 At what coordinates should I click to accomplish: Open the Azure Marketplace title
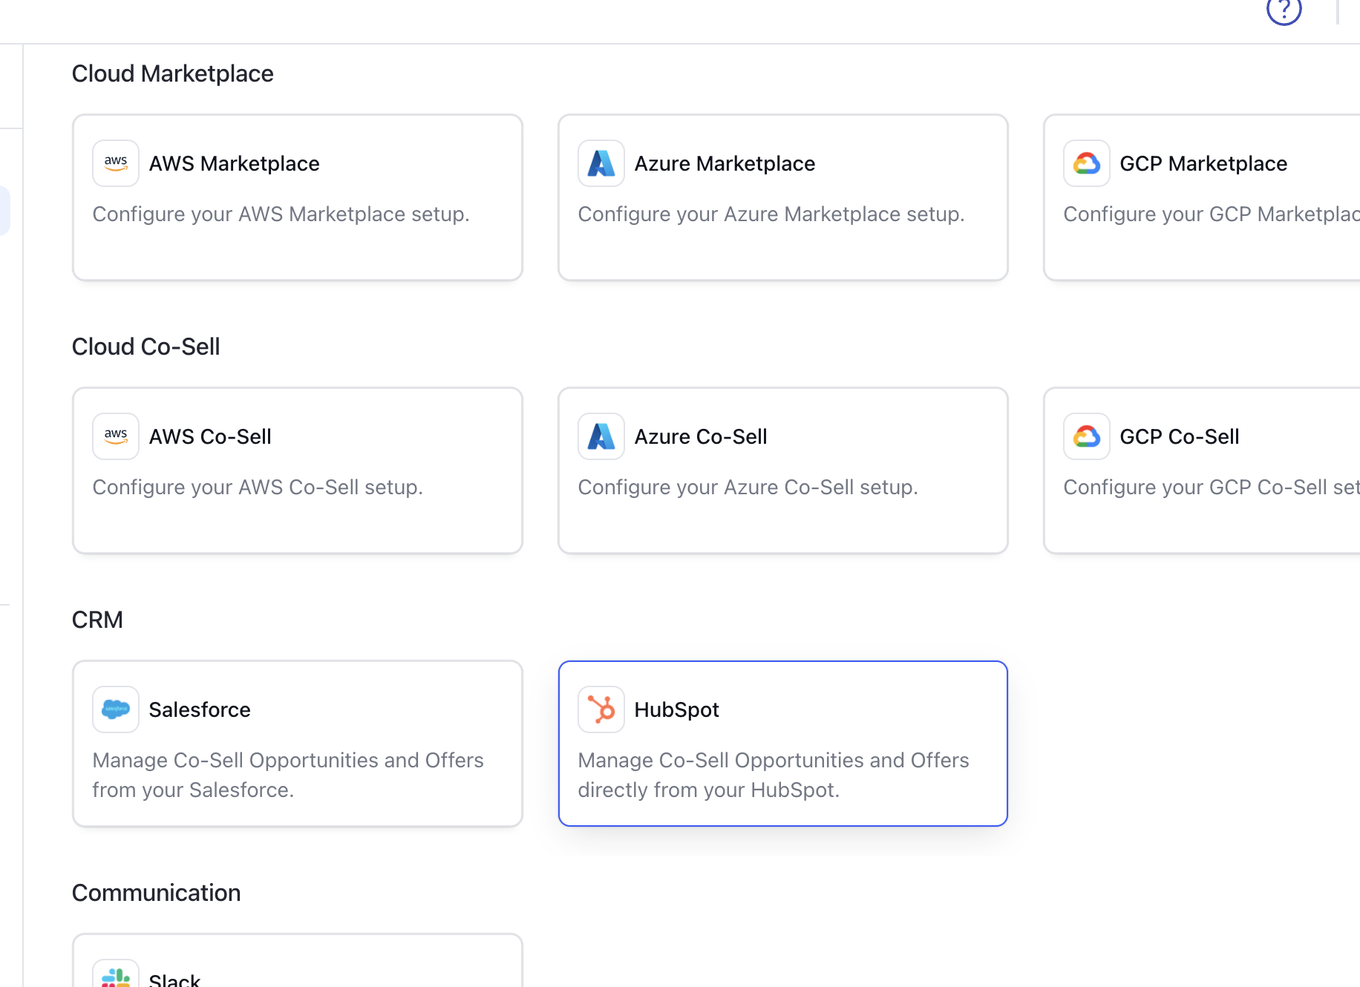click(725, 163)
